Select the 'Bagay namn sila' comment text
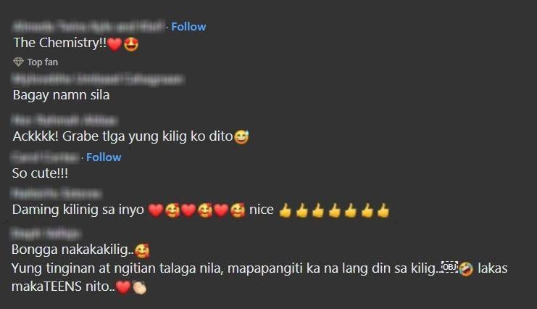This screenshot has height=309, width=537. click(62, 95)
